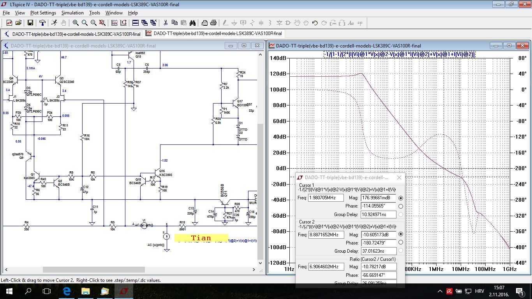The width and height of the screenshot is (532, 299).
Task: Click the Cascade Windows toolbar icon
Action: [144, 23]
